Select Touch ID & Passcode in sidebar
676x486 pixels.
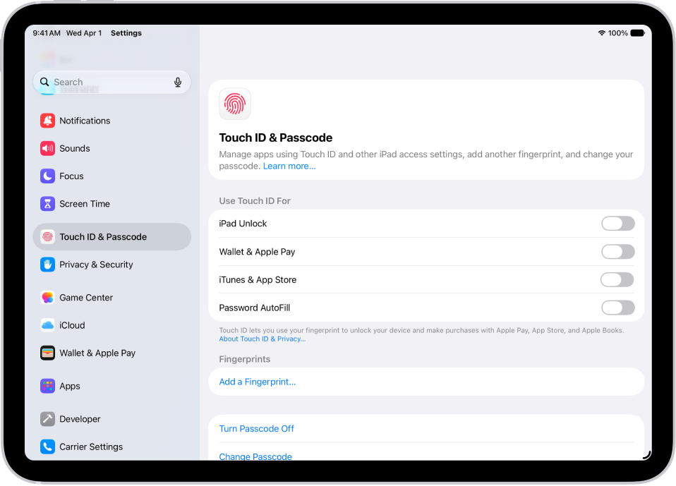112,236
